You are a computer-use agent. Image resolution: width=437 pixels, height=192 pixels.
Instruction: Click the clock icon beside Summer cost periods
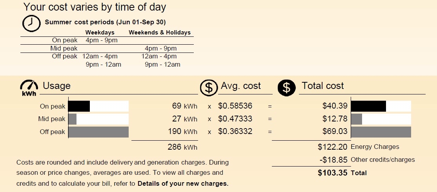click(x=31, y=24)
